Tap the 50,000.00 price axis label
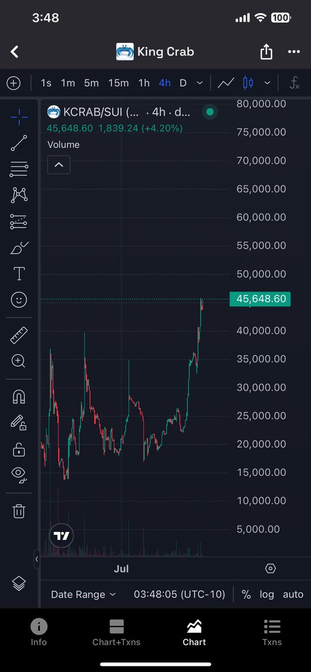Screen dimensions: 311x672 (x=262, y=274)
